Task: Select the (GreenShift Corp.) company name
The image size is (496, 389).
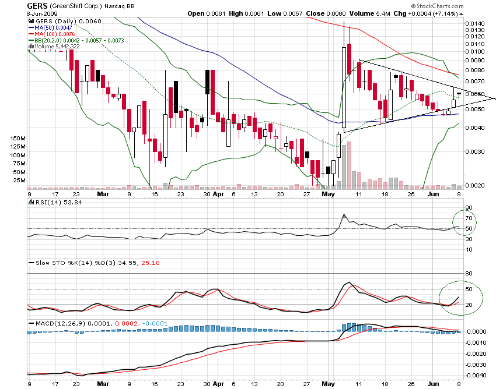Action: point(76,6)
